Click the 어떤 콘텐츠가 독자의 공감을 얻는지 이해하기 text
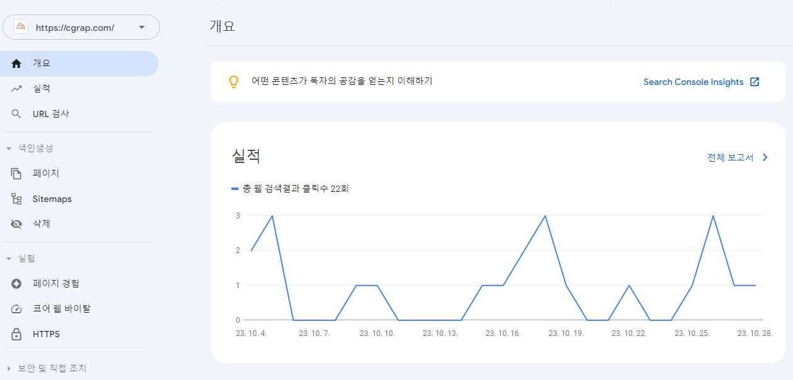Image resolution: width=793 pixels, height=380 pixels. [342, 81]
